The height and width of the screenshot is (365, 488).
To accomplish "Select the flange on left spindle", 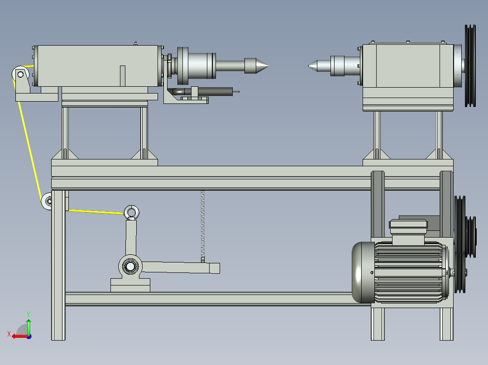I will pos(183,66).
